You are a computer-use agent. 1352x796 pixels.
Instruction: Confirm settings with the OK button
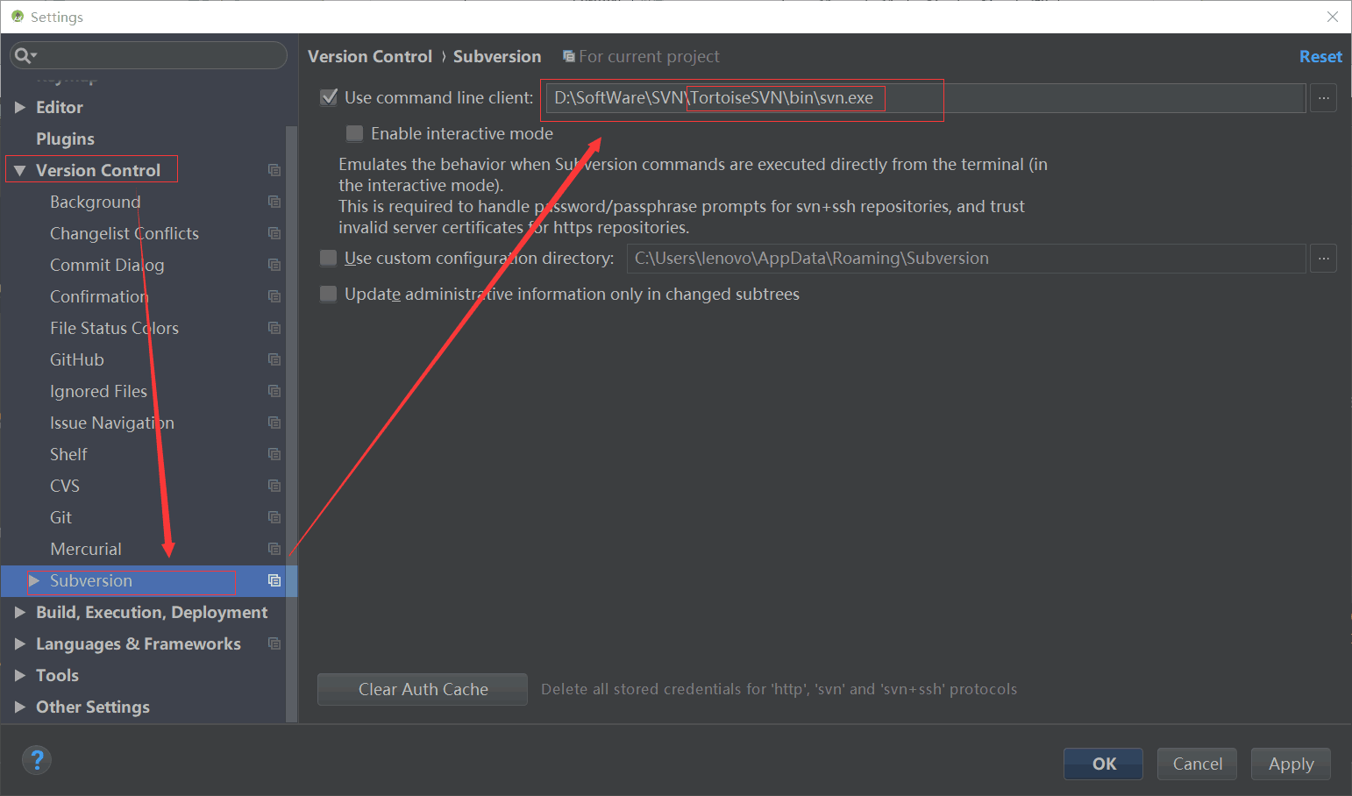(1103, 764)
